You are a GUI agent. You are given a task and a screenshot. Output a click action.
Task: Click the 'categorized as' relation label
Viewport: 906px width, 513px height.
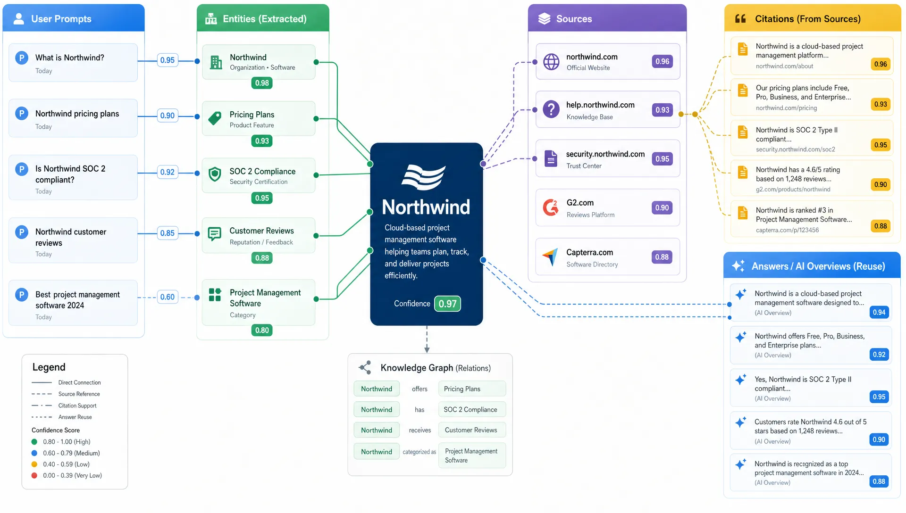(419, 452)
